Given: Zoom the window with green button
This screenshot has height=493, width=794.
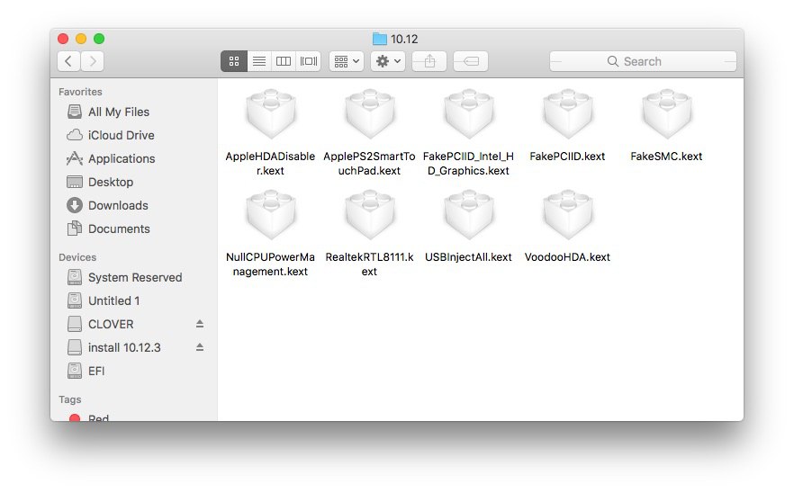Looking at the screenshot, I should [99, 39].
